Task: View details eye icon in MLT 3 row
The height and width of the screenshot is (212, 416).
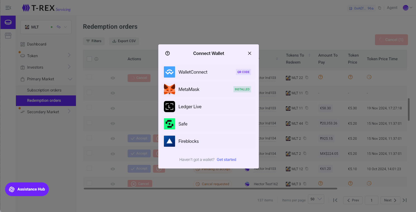Action: (113, 184)
